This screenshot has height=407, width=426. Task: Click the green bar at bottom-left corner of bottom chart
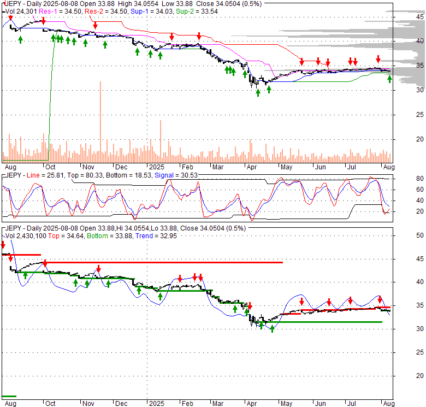point(9,396)
